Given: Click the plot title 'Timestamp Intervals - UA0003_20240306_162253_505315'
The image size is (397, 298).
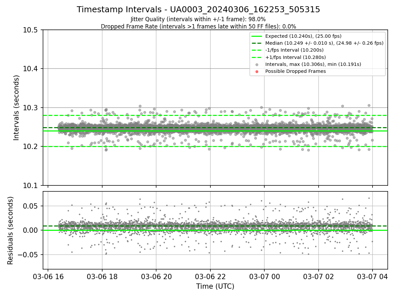Looking at the screenshot, I should point(198,10).
